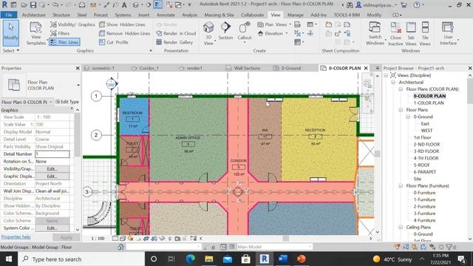The height and width of the screenshot is (266, 473).
Task: Click Tile Views
Action: coord(425,34)
